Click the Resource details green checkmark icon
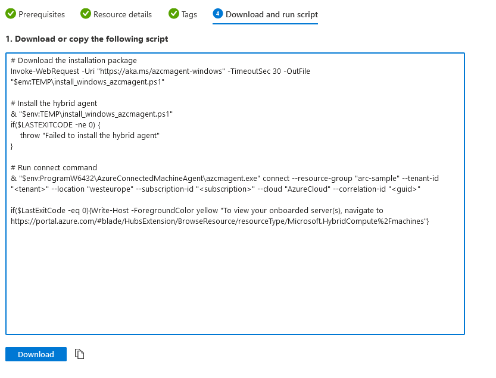The height and width of the screenshot is (378, 496). coord(85,14)
